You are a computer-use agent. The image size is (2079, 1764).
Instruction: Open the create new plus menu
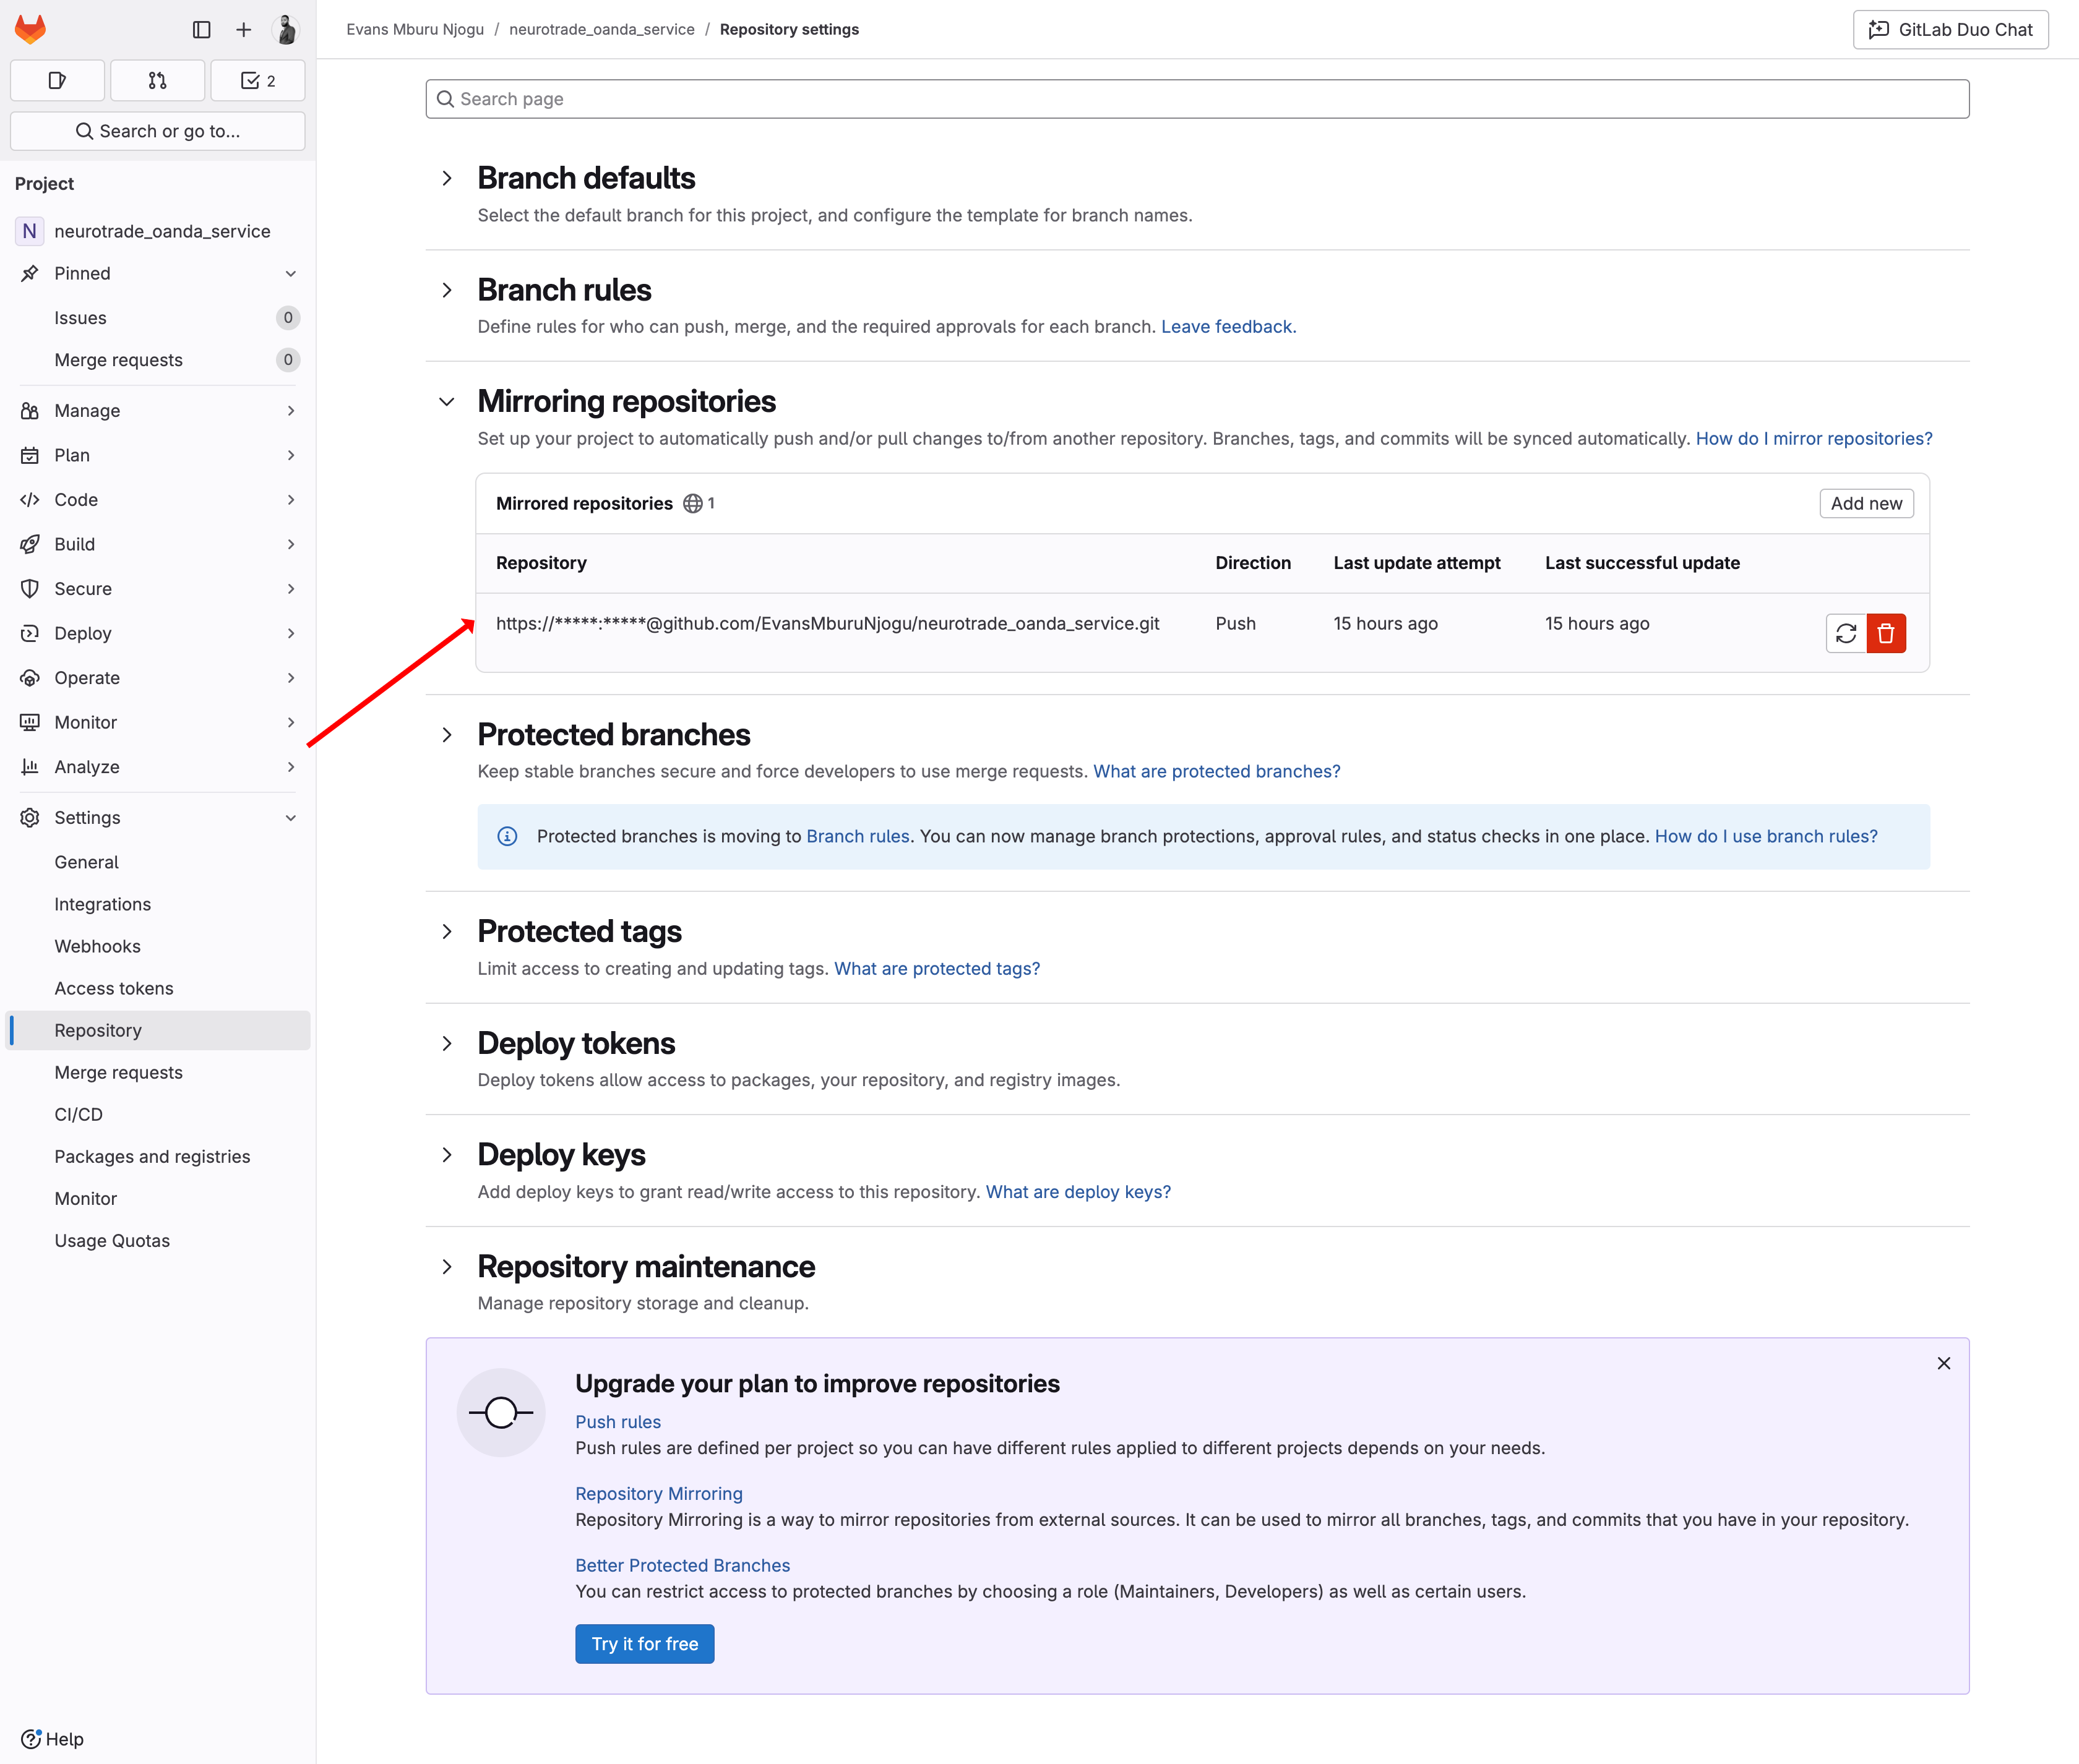(243, 30)
